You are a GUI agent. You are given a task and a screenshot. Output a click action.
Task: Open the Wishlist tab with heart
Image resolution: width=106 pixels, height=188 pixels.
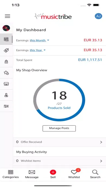pyautogui.click(x=74, y=174)
